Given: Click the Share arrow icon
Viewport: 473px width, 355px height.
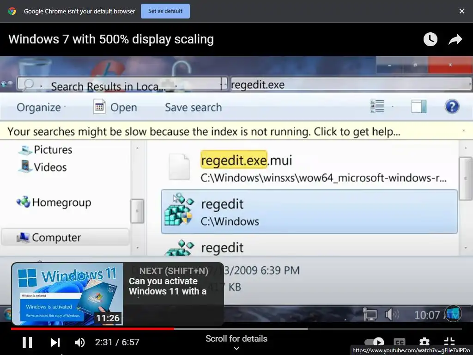Looking at the screenshot, I should tap(455, 39).
